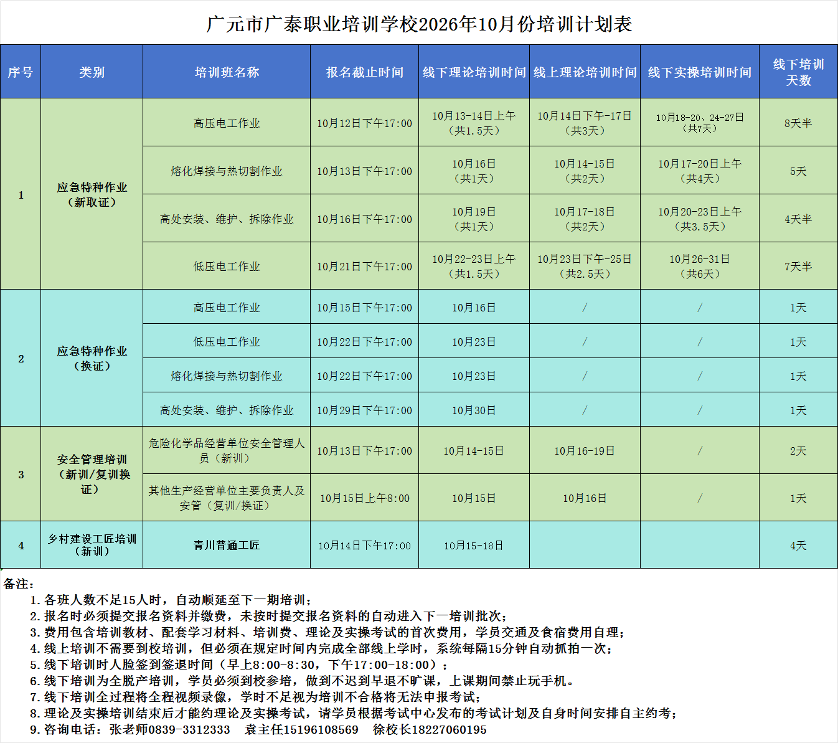The height and width of the screenshot is (743, 838).
Task: Click note 5 about 人脸签到签退时间
Action: tap(238, 665)
